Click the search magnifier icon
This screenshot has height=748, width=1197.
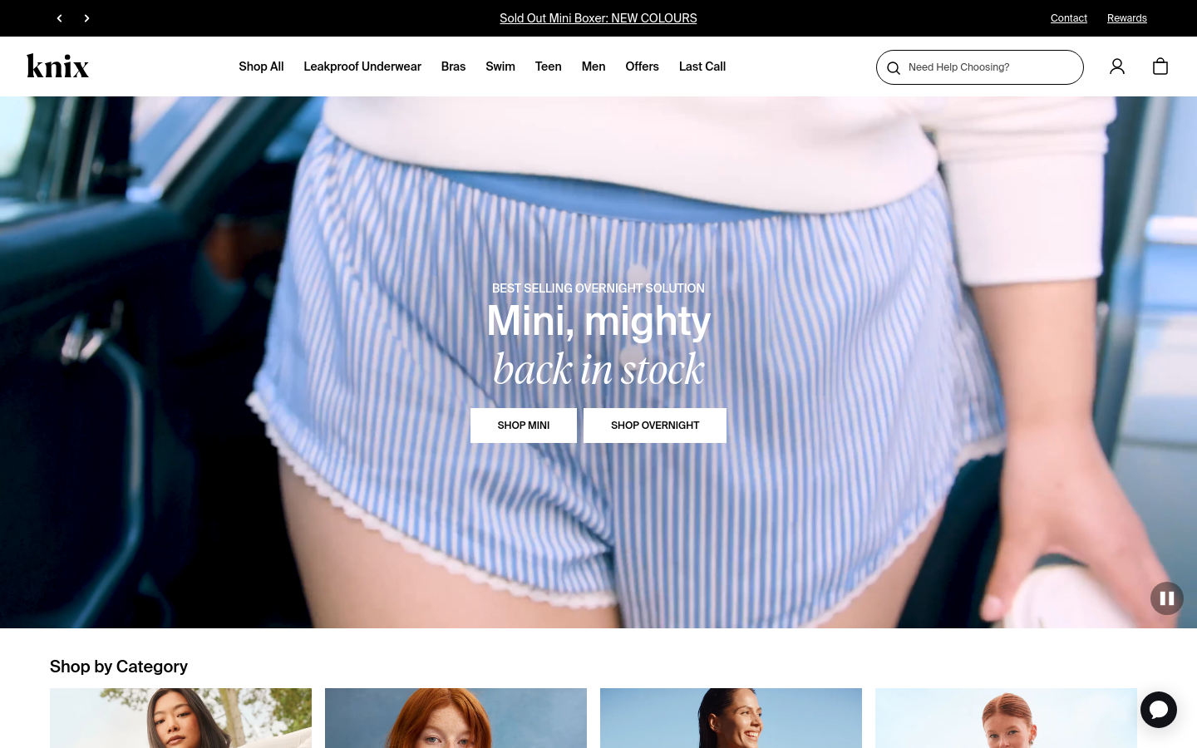894,68
